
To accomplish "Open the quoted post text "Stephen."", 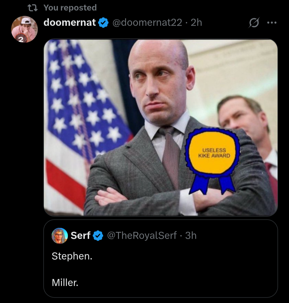I will (x=72, y=256).
